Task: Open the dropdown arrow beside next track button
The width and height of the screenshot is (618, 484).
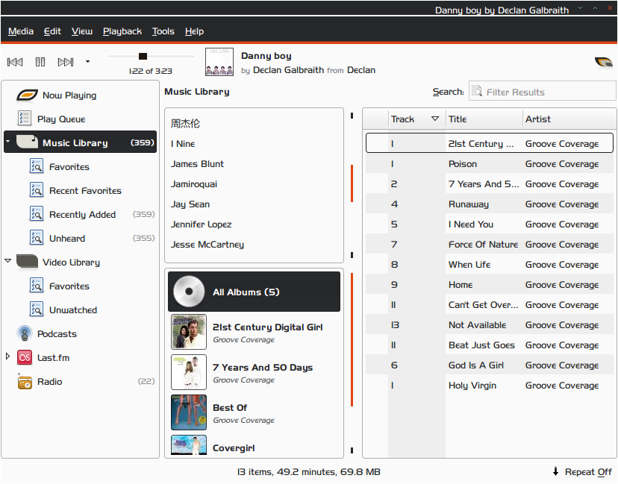Action: 87,62
